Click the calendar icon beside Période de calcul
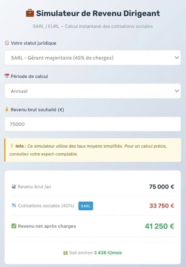 [7, 76]
